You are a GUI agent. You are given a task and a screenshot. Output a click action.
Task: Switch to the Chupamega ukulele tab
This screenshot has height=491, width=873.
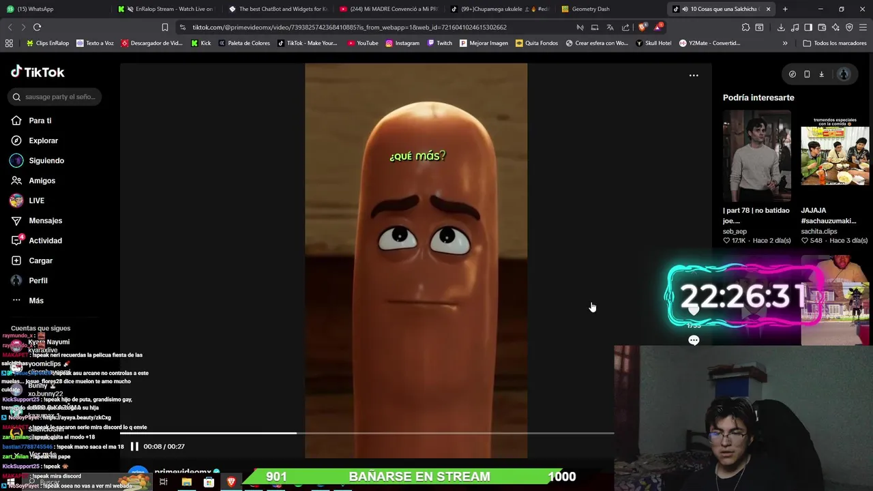(x=500, y=9)
